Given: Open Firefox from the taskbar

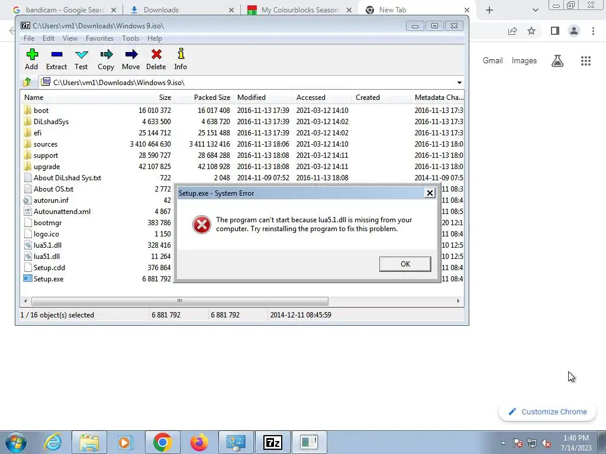Looking at the screenshot, I should [x=199, y=442].
